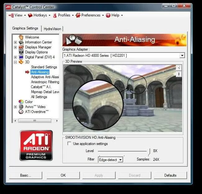Open the Preferences dropdown arrow
This screenshot has height=194, width=202.
tap(103, 16)
